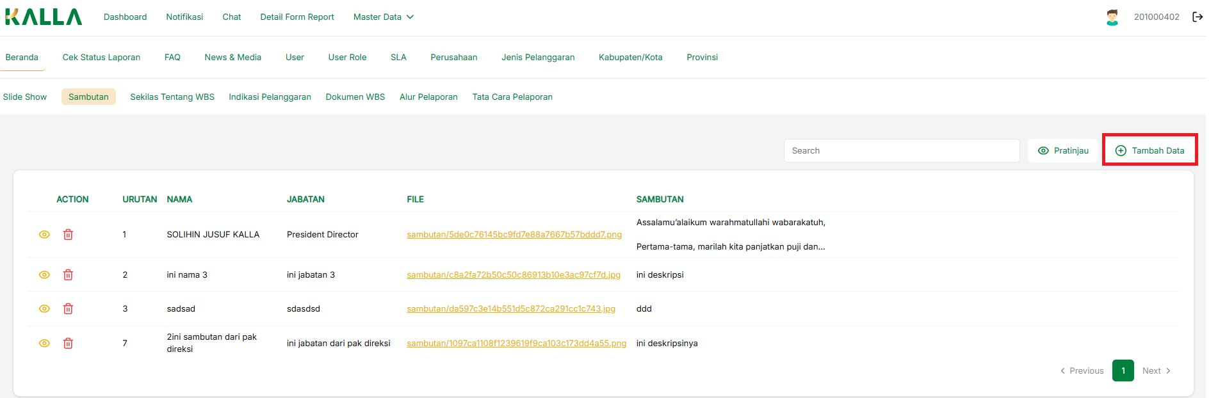This screenshot has width=1218, height=398.
Task: Delete the SOLIHIN JUSUF KALLA row
Action: click(x=68, y=235)
